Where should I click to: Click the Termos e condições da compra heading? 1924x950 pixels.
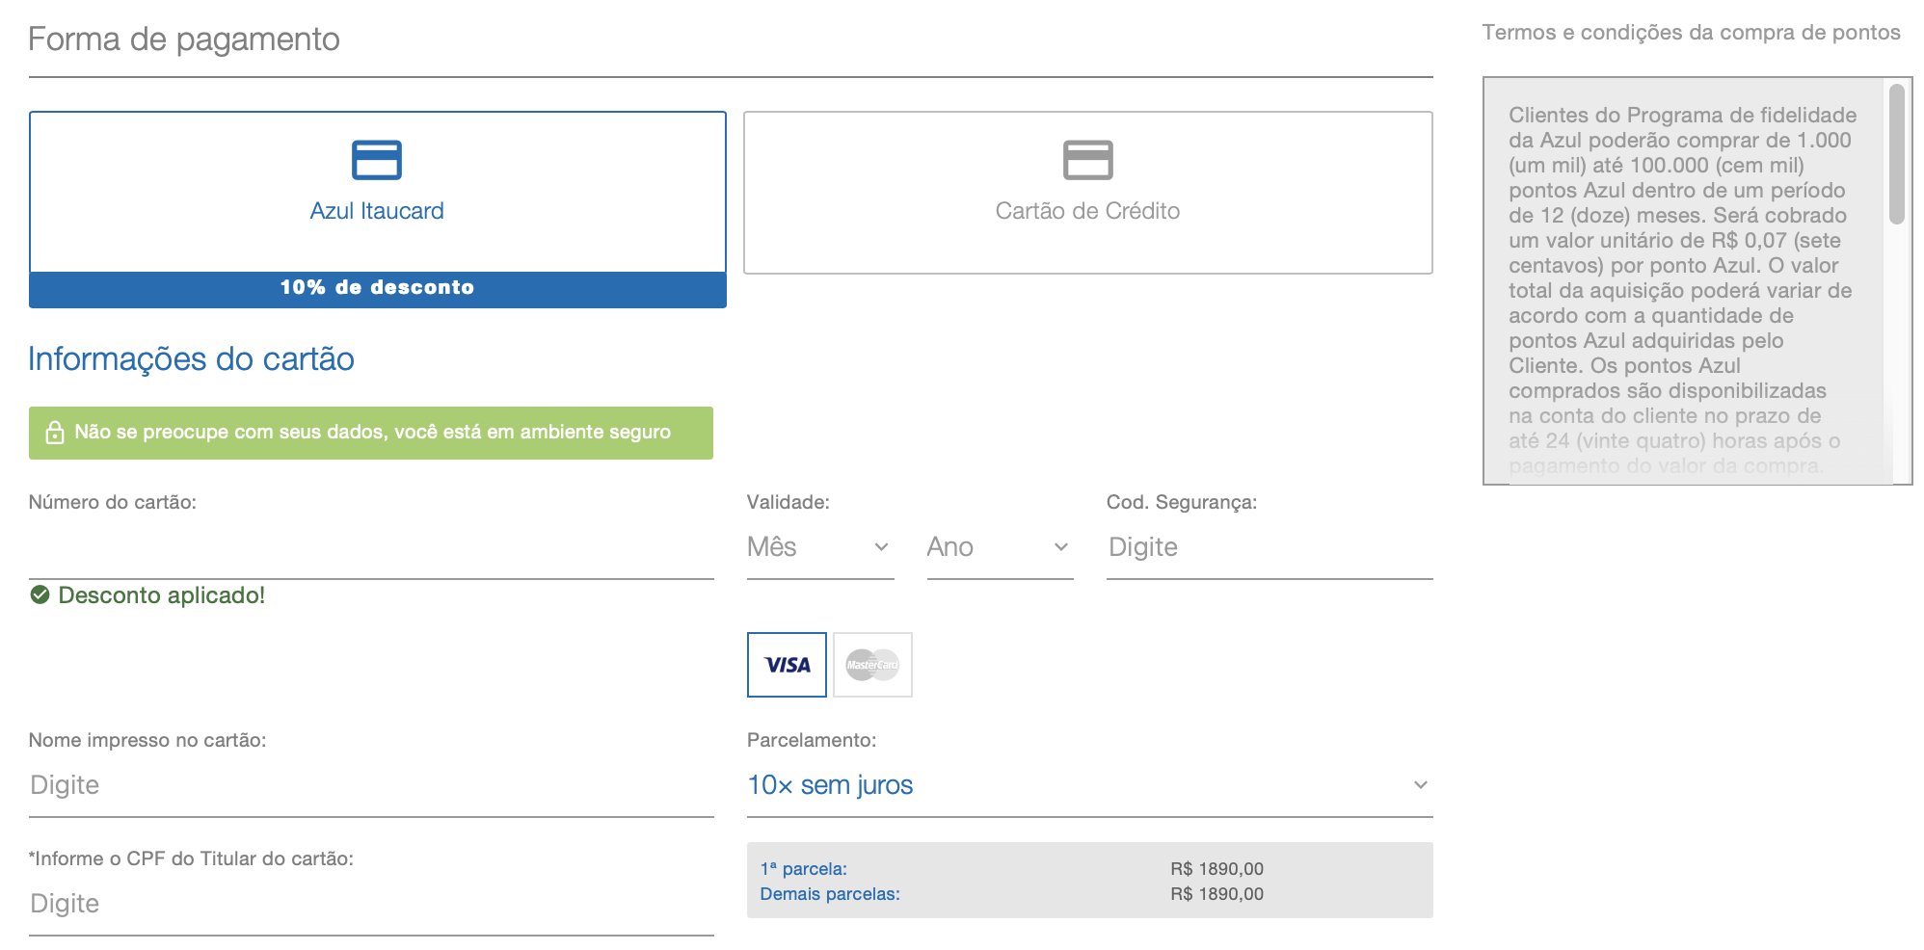[1691, 33]
